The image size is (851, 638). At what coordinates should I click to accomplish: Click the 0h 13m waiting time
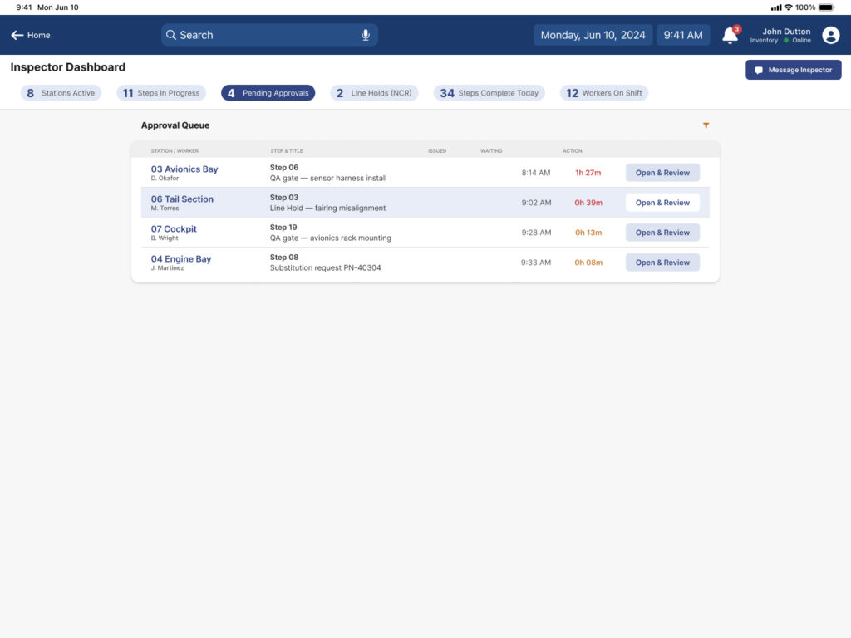click(x=588, y=233)
